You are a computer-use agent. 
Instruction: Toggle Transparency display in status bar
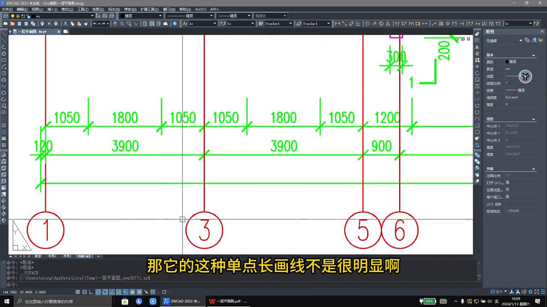click(x=139, y=292)
